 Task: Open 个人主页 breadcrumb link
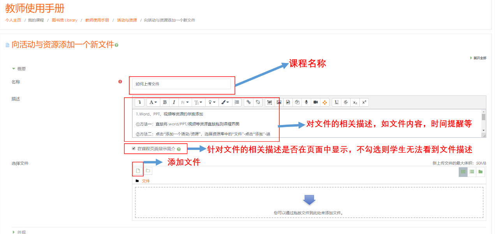pos(13,20)
